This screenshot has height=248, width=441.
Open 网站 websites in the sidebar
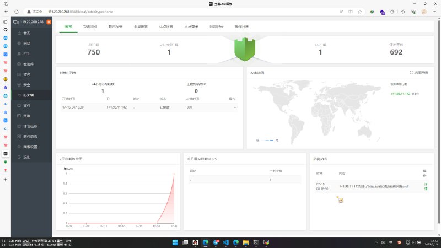27,44
